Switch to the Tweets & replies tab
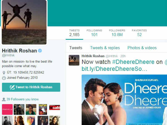 [x=105, y=48]
